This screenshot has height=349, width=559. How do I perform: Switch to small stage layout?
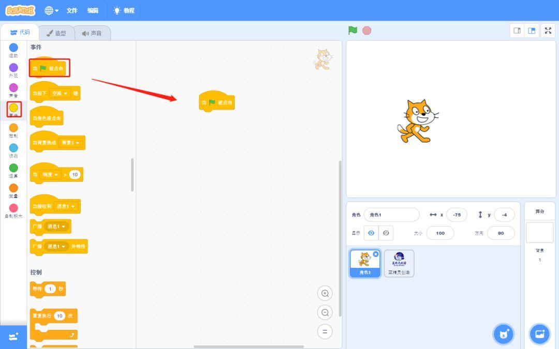517,31
